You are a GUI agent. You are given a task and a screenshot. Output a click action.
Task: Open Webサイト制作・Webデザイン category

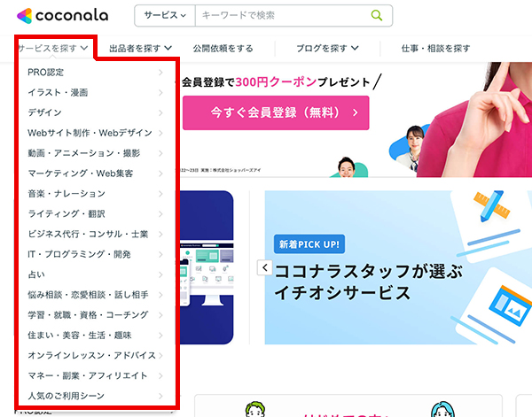(95, 133)
